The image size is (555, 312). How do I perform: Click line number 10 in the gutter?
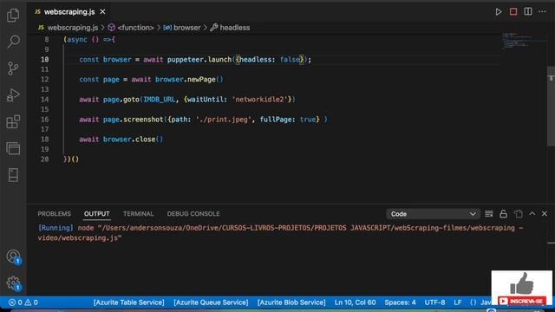[x=44, y=60]
